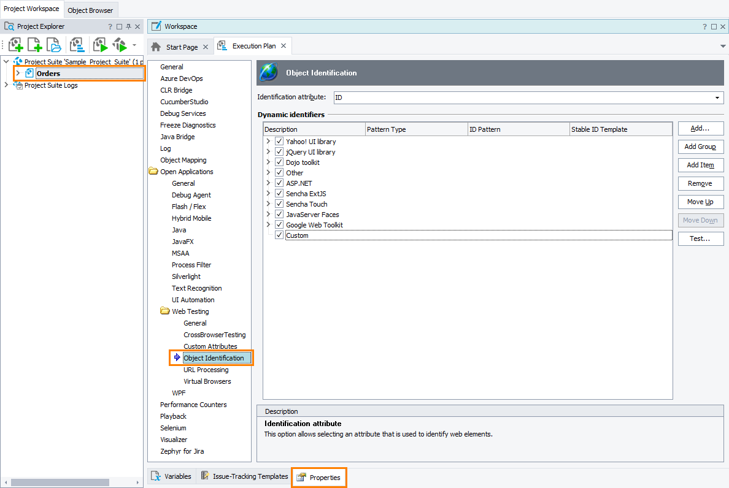The width and height of the screenshot is (729, 488).
Task: Pin the Project Explorer panel
Action: (x=129, y=26)
